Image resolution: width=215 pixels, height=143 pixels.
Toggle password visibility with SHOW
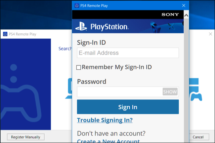170,92
